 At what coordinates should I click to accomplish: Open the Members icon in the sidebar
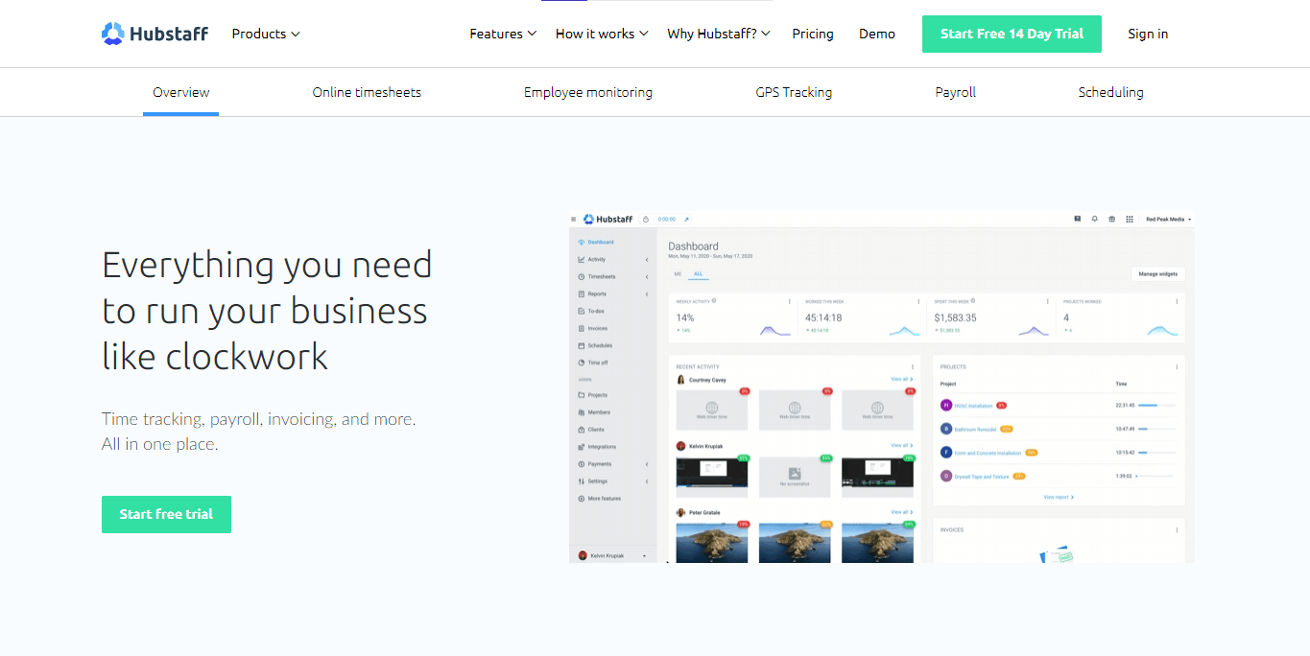pos(582,412)
